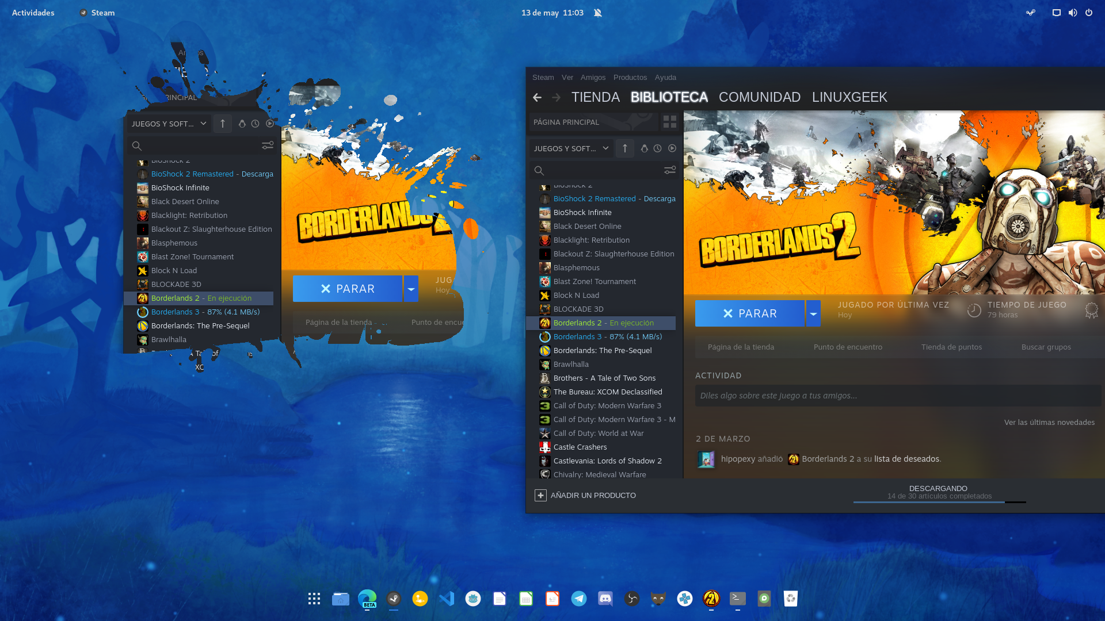Image resolution: width=1105 pixels, height=621 pixels.
Task: Open OBS Studio from the dock
Action: [x=632, y=599]
